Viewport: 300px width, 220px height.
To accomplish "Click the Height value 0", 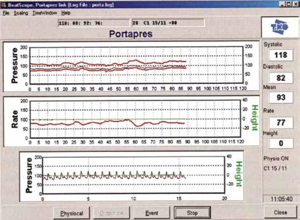I will click(x=281, y=143).
